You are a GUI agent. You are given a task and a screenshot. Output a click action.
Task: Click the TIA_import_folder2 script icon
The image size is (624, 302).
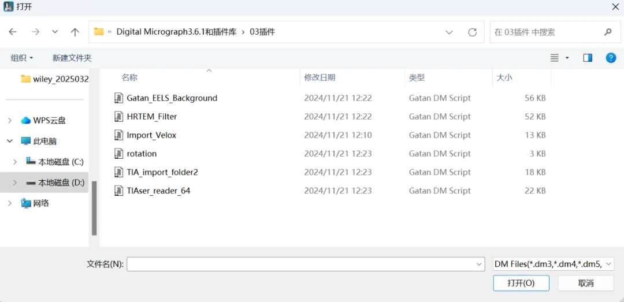pyautogui.click(x=118, y=172)
